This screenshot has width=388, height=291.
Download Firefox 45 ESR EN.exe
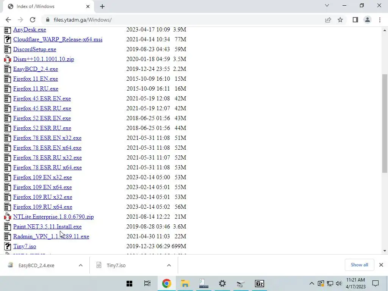coord(42,99)
